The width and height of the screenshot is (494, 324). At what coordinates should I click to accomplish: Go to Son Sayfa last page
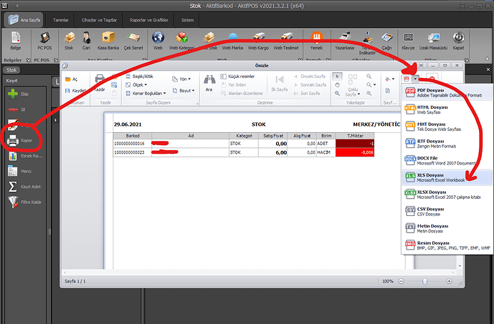(x=307, y=93)
